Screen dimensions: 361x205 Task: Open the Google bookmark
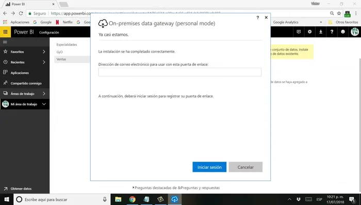42,22
